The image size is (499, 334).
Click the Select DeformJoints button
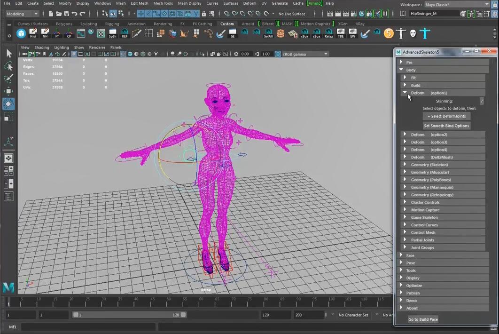(446, 116)
